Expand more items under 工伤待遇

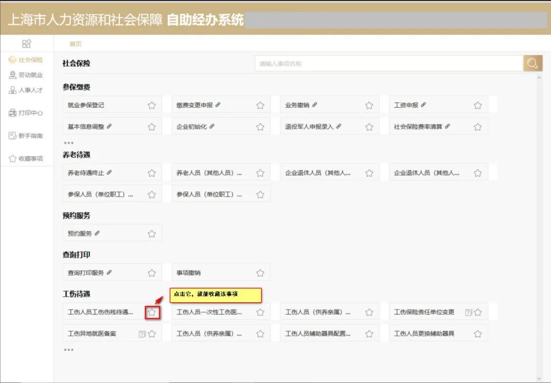pos(68,350)
